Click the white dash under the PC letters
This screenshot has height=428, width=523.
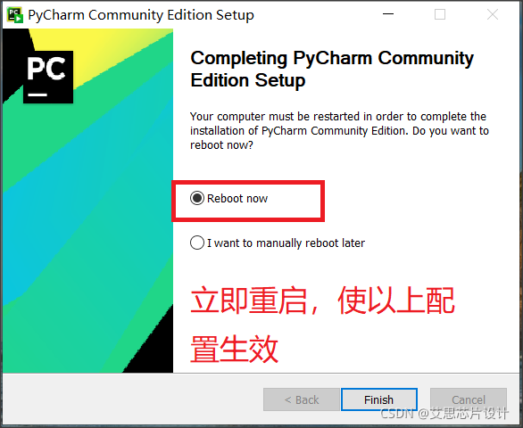tap(37, 95)
